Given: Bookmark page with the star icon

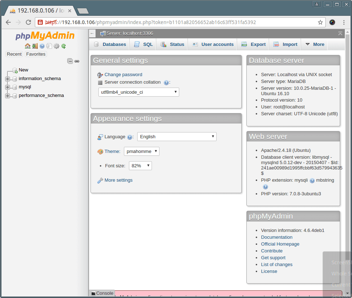Looking at the screenshot, I should [x=320, y=22].
